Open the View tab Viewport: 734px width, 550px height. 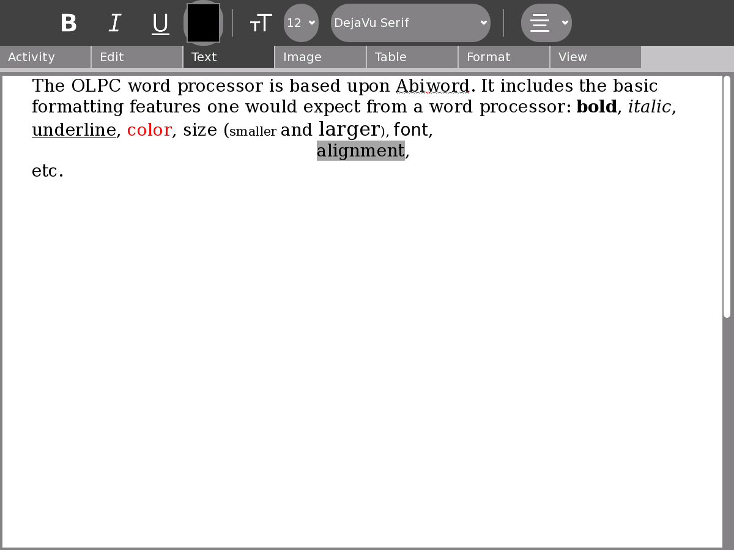[596, 57]
